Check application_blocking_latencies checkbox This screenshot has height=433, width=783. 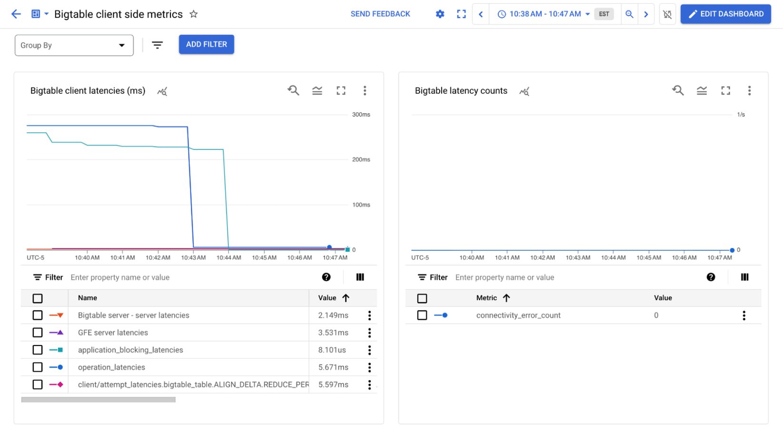38,350
